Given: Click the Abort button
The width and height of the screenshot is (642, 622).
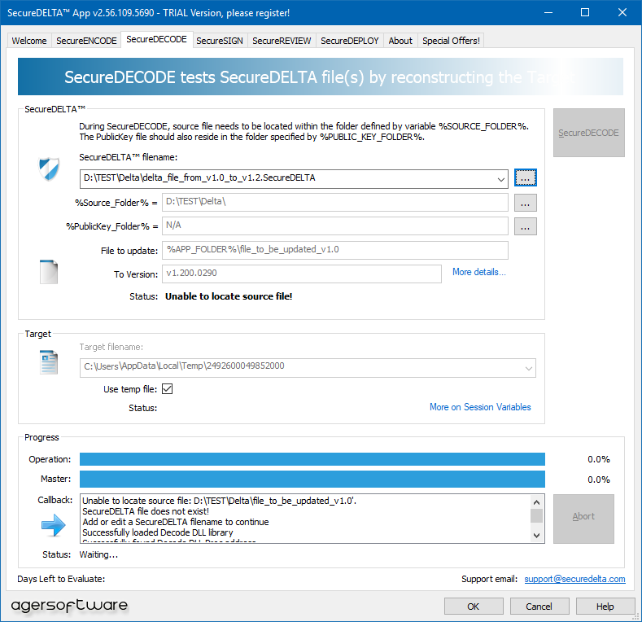Looking at the screenshot, I should pyautogui.click(x=583, y=519).
